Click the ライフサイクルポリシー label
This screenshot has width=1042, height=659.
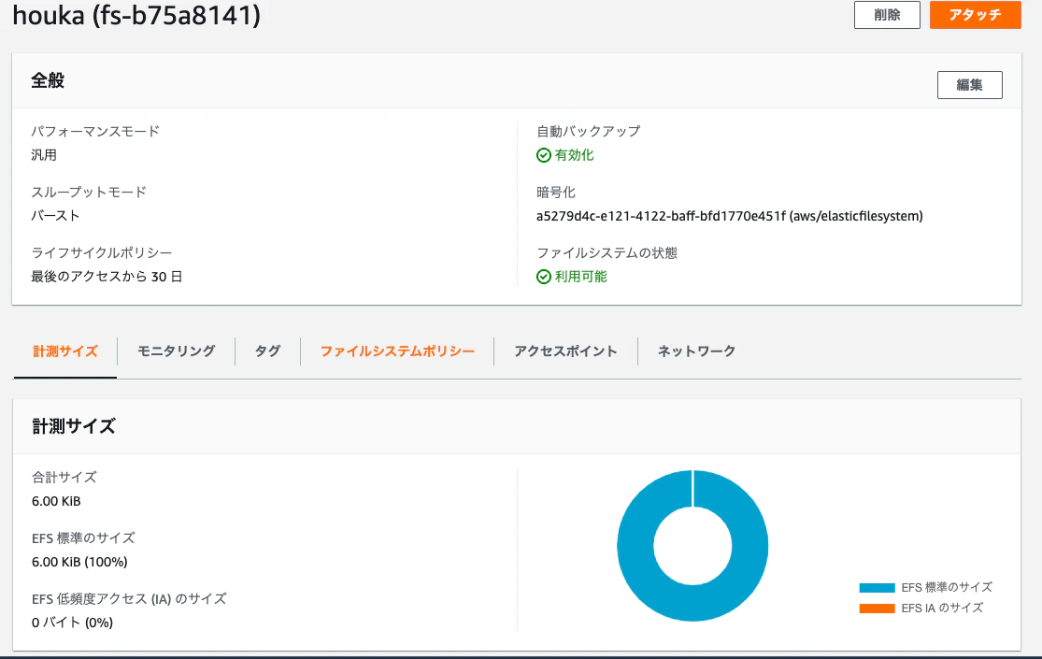pyautogui.click(x=102, y=252)
